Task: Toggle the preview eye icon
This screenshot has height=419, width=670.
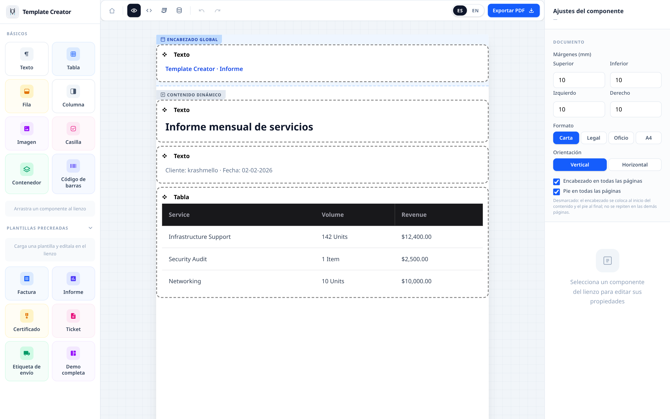Action: 134,11
